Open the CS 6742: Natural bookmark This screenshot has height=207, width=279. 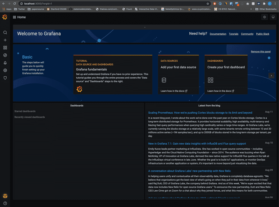click(x=225, y=9)
